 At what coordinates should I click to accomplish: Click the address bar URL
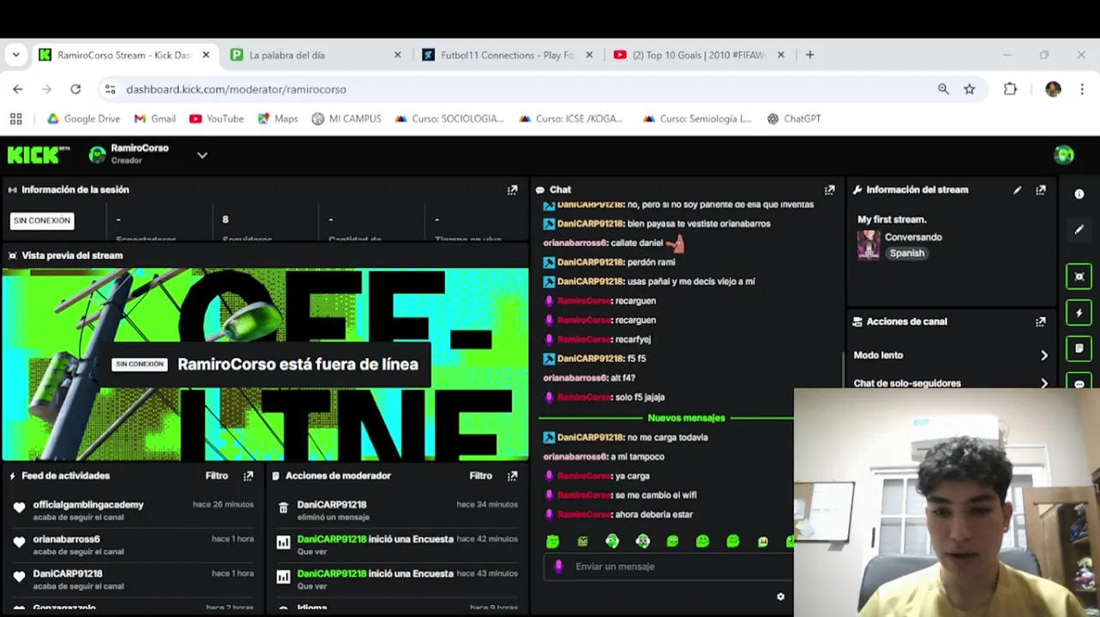tap(236, 89)
